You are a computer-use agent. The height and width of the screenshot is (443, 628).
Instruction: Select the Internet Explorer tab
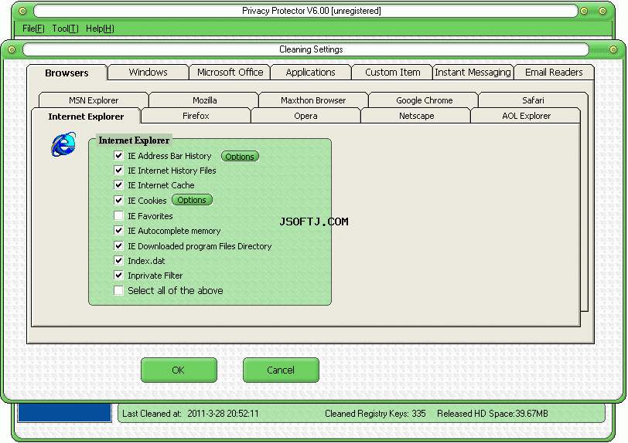tap(86, 117)
